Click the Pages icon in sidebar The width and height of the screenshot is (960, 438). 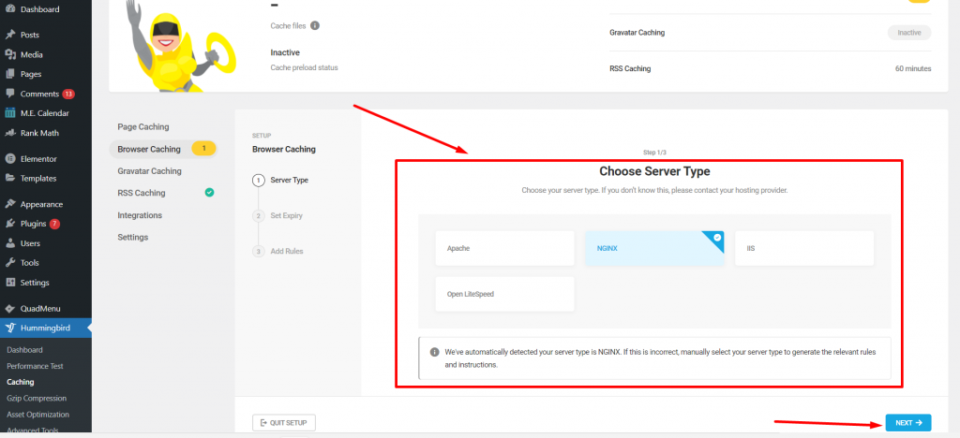[10, 74]
